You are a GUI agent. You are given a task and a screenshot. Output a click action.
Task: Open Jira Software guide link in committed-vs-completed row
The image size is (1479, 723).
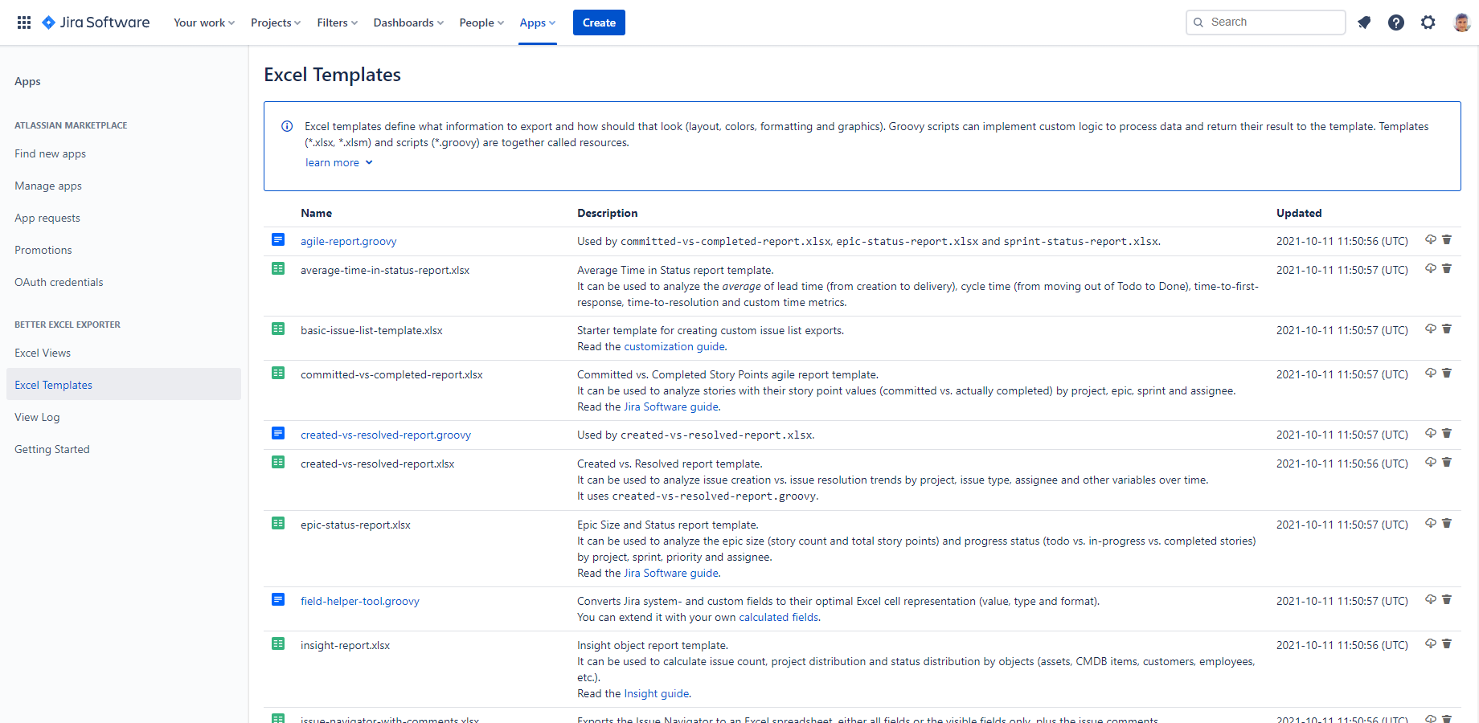671,406
